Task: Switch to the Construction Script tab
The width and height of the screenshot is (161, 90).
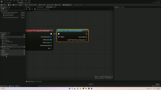Action: click(x=41, y=7)
